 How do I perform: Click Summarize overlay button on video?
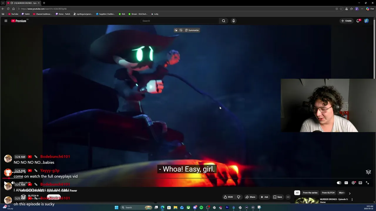pos(192,30)
